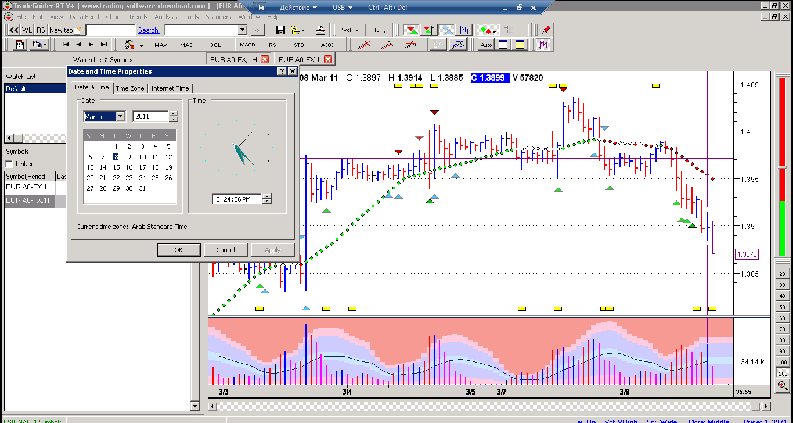Viewport: 793px width, 423px height.
Task: Click the magnifier zoom icon beside chart
Action: pyautogui.click(x=783, y=385)
